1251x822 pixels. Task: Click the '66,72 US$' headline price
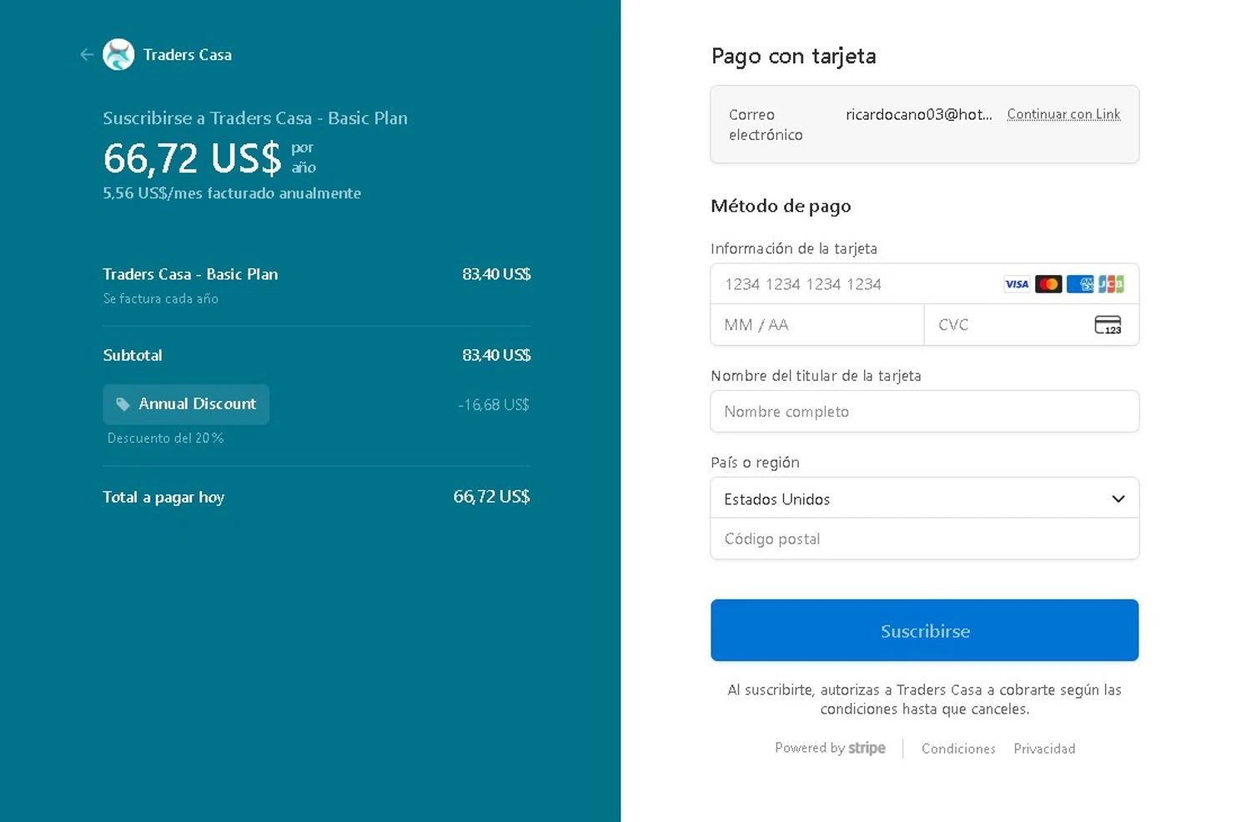pyautogui.click(x=193, y=158)
